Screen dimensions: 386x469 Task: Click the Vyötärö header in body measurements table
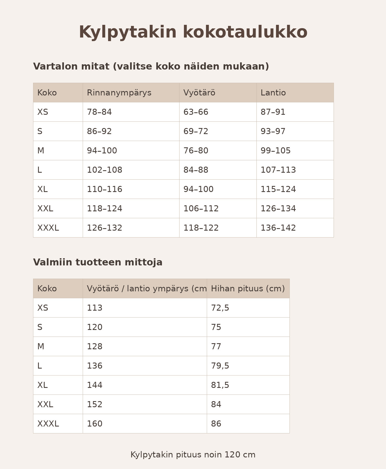(x=199, y=93)
